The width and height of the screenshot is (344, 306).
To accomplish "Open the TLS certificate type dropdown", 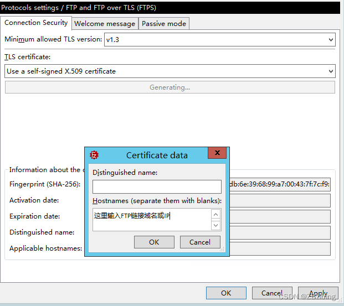I will (x=170, y=71).
